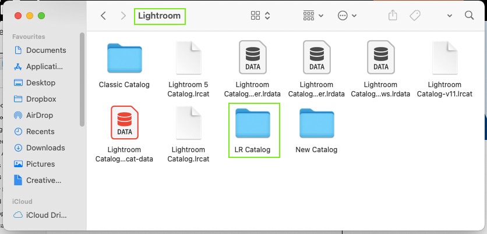Click the Applications sidebar icon
Image resolution: width=487 pixels, height=234 pixels.
(x=18, y=67)
